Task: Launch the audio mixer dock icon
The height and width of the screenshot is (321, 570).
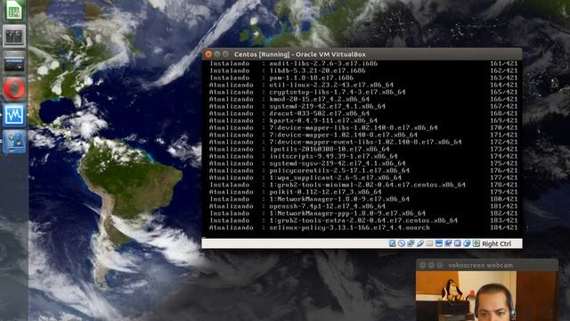Action: point(14,37)
